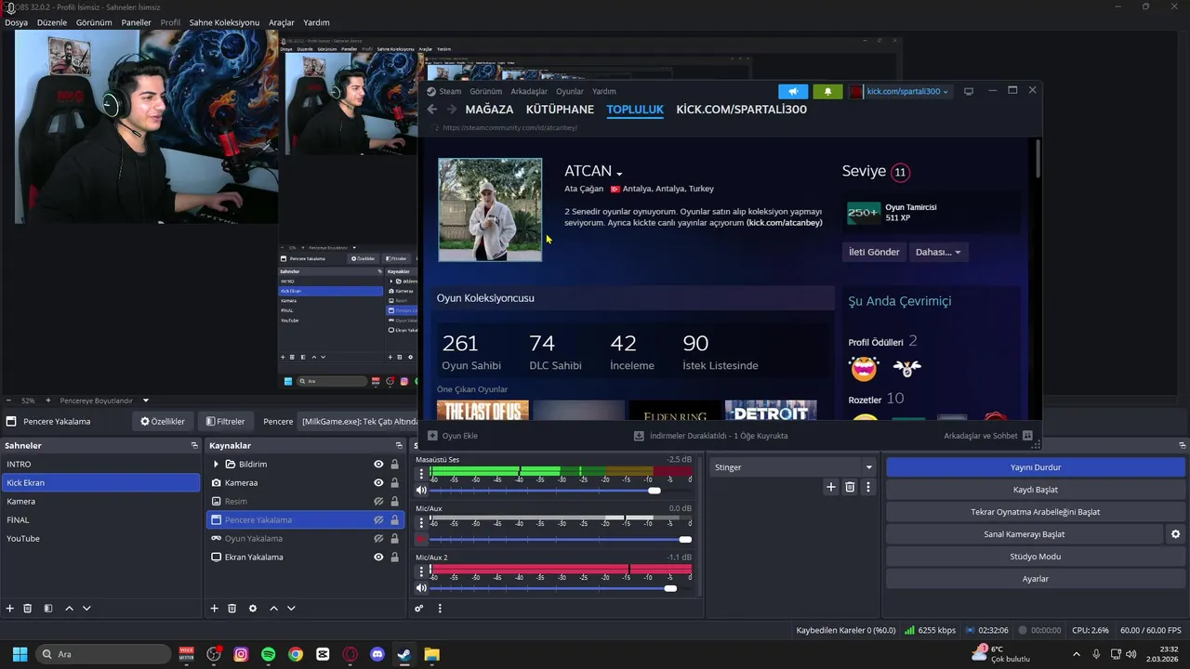This screenshot has width=1190, height=669.
Task: Hide the Bildirim source group
Action: [x=378, y=465]
